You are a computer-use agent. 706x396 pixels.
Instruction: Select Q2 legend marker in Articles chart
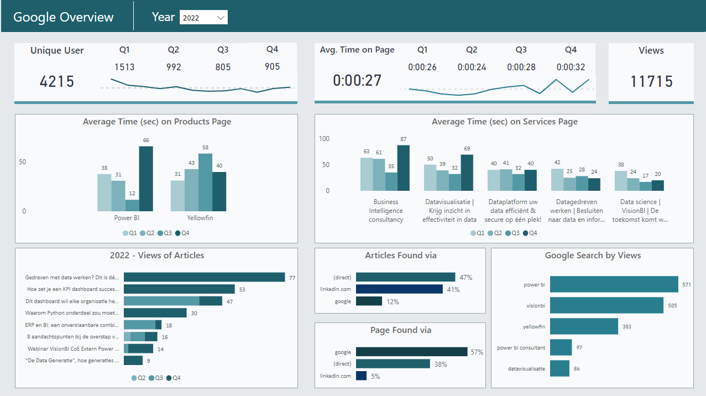pyautogui.click(x=134, y=378)
